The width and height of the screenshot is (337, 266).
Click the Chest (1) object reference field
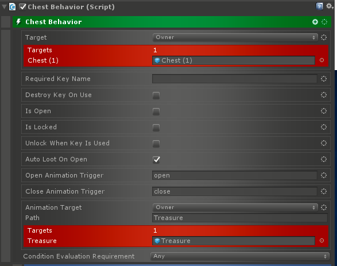pos(234,60)
